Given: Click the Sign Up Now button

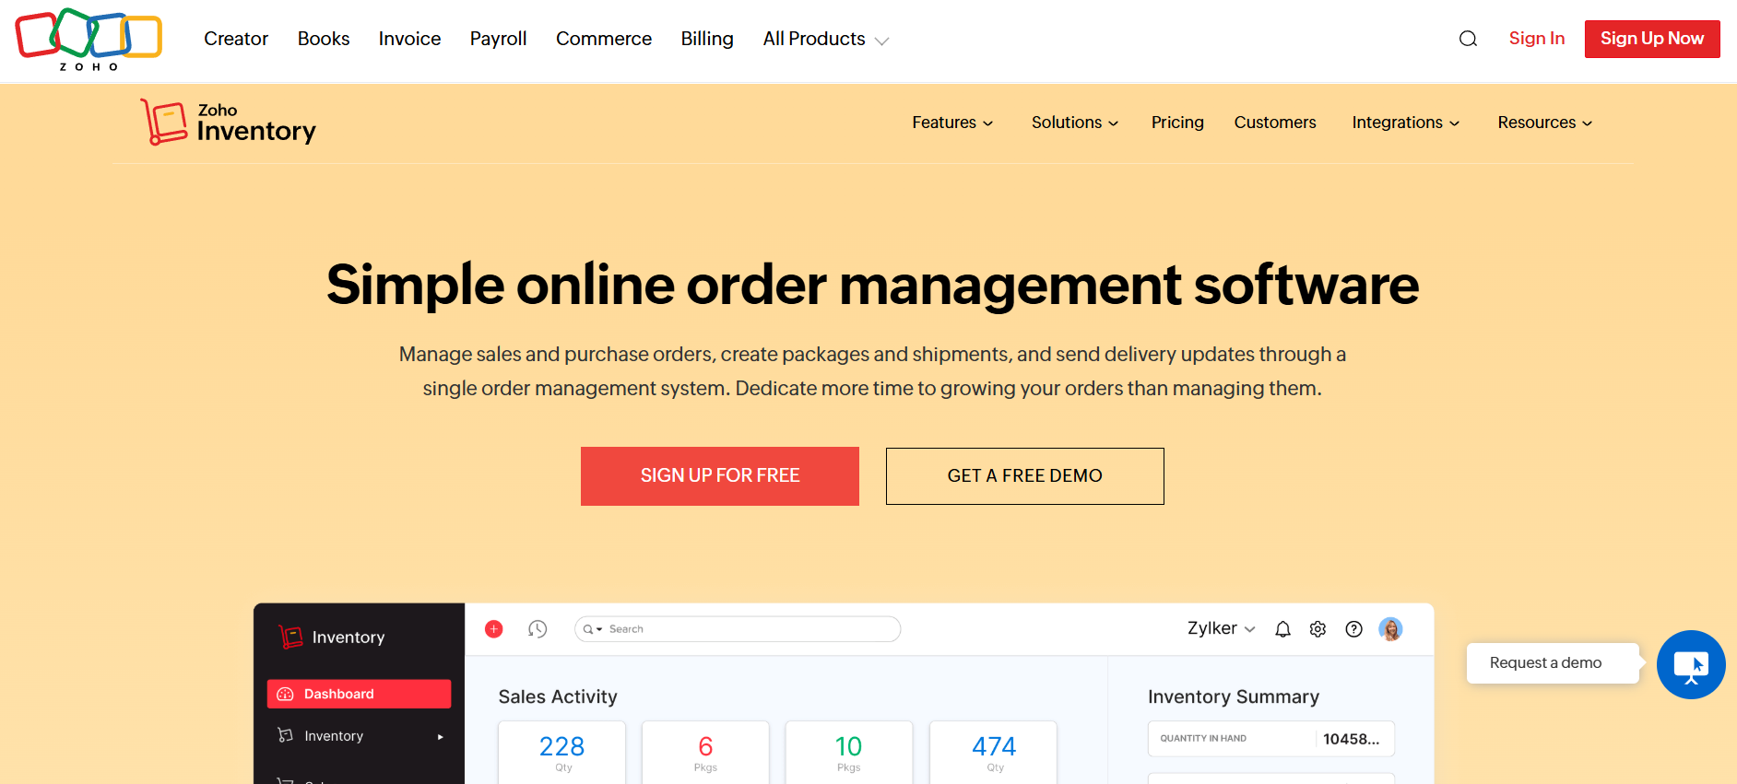Looking at the screenshot, I should pos(1652,39).
